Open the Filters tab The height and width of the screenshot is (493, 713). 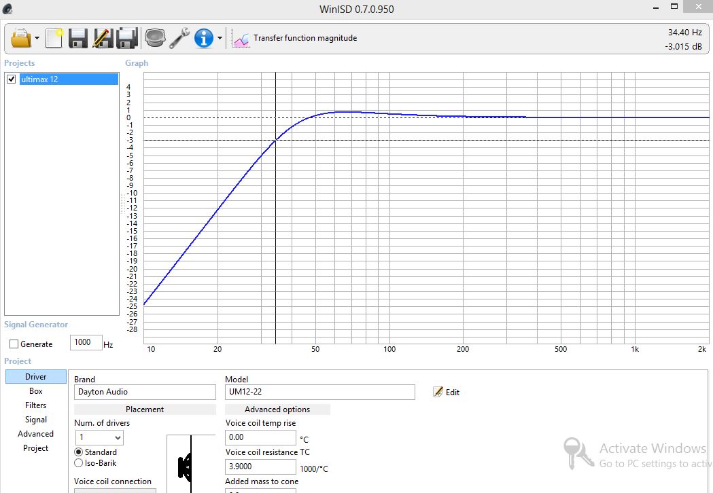pos(36,405)
